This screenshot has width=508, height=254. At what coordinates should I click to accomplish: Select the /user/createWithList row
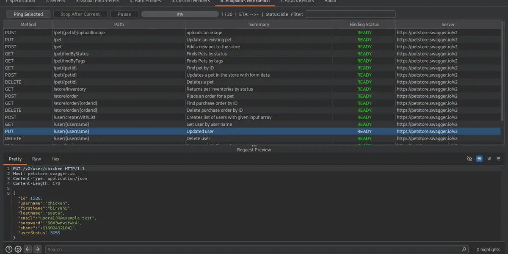click(x=252, y=117)
